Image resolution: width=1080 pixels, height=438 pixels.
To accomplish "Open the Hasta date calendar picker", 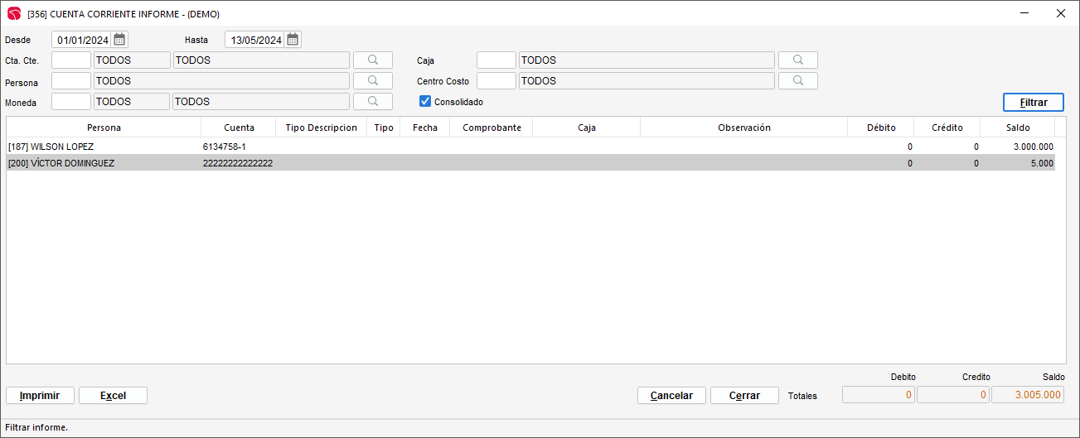I will [293, 40].
